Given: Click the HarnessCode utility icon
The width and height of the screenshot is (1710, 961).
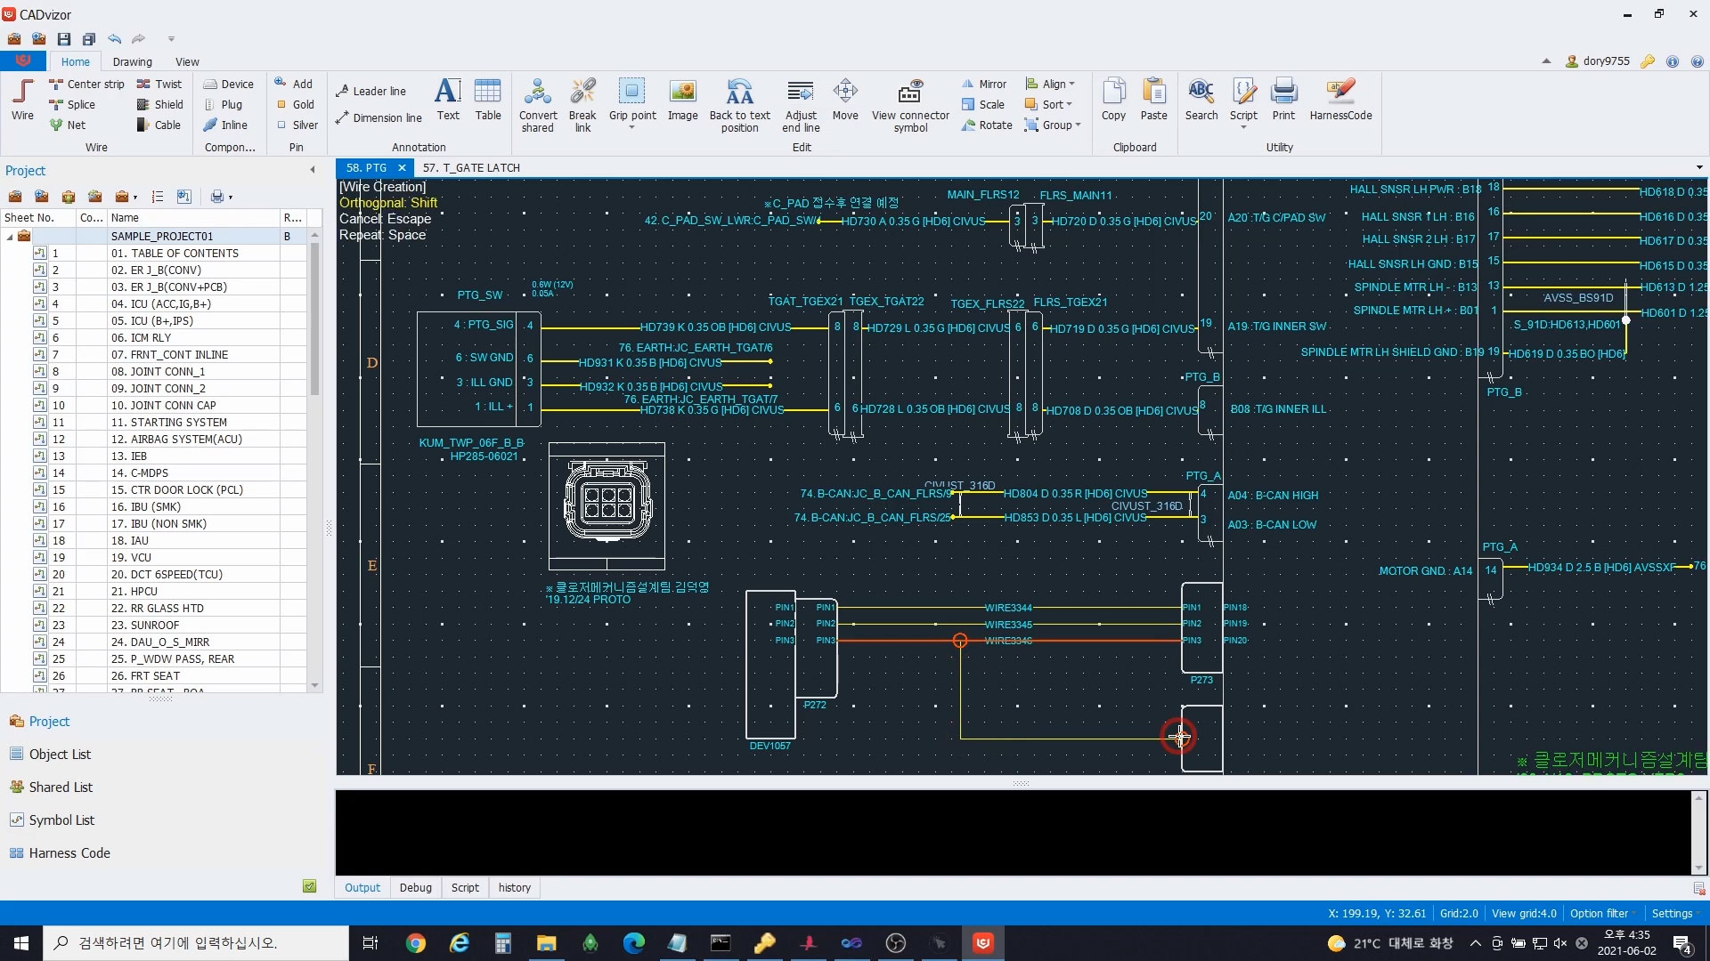Looking at the screenshot, I should click(x=1339, y=100).
